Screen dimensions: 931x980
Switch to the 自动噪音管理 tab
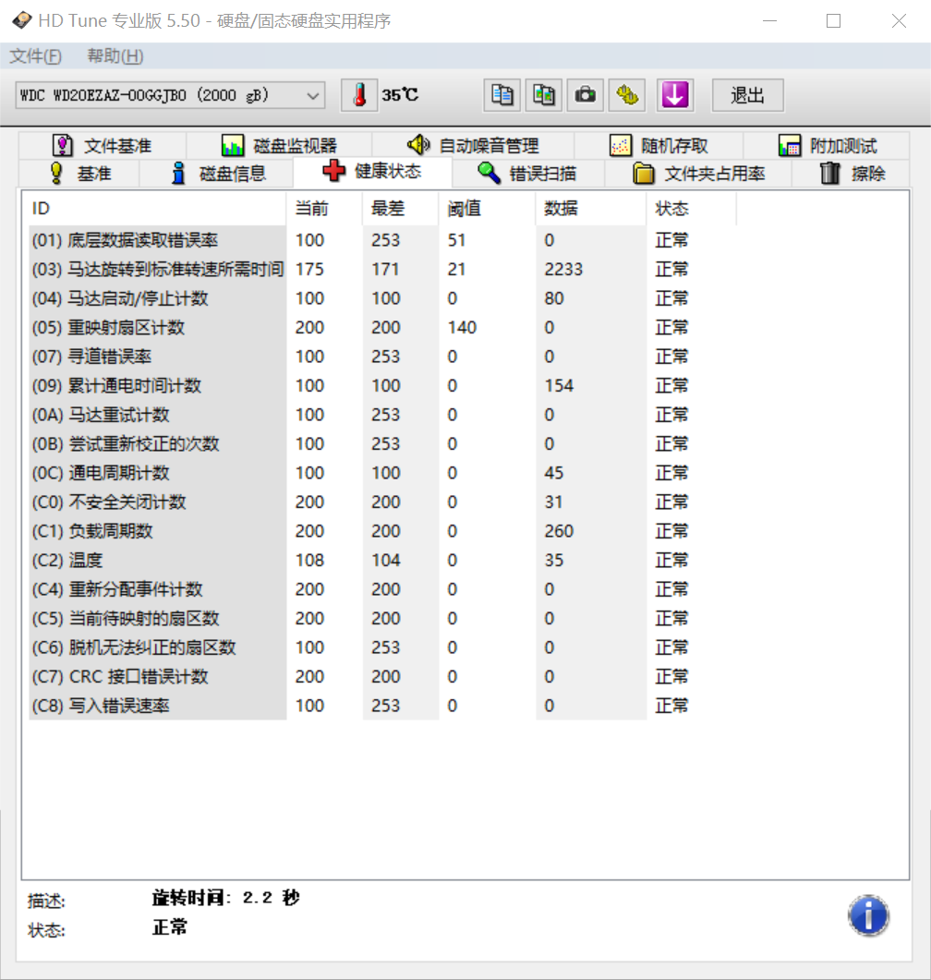click(x=473, y=146)
